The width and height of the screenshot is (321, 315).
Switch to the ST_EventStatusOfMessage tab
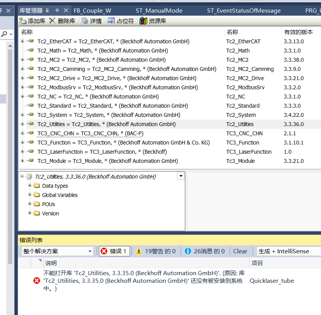244,10
